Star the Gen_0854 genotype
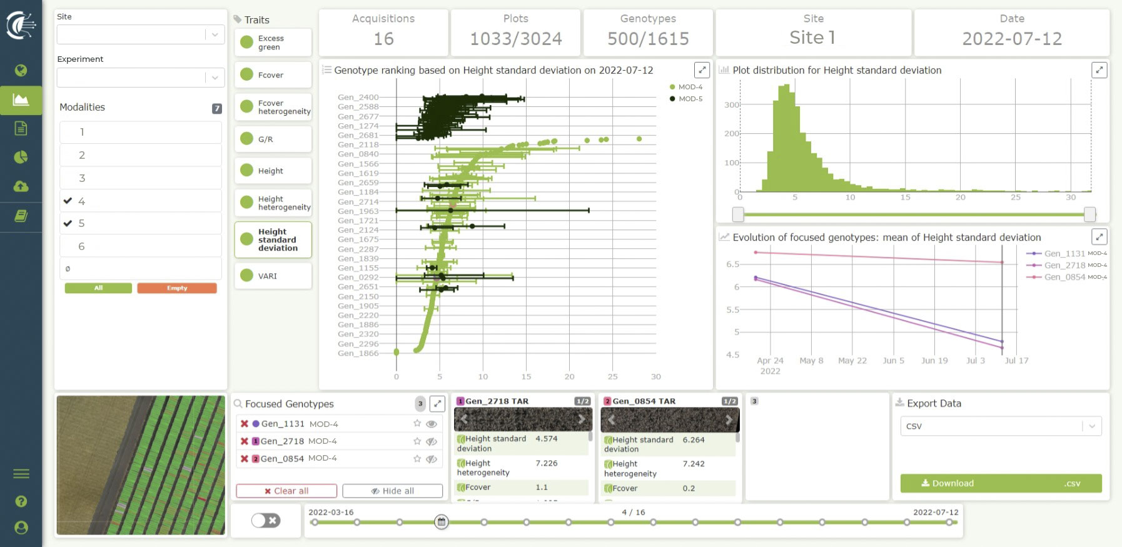1122x547 pixels. 417,459
